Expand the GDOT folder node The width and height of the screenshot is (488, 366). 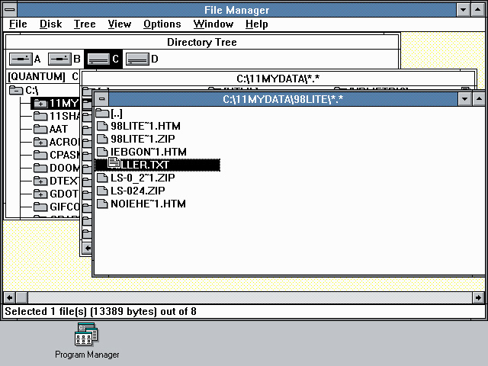[40, 194]
